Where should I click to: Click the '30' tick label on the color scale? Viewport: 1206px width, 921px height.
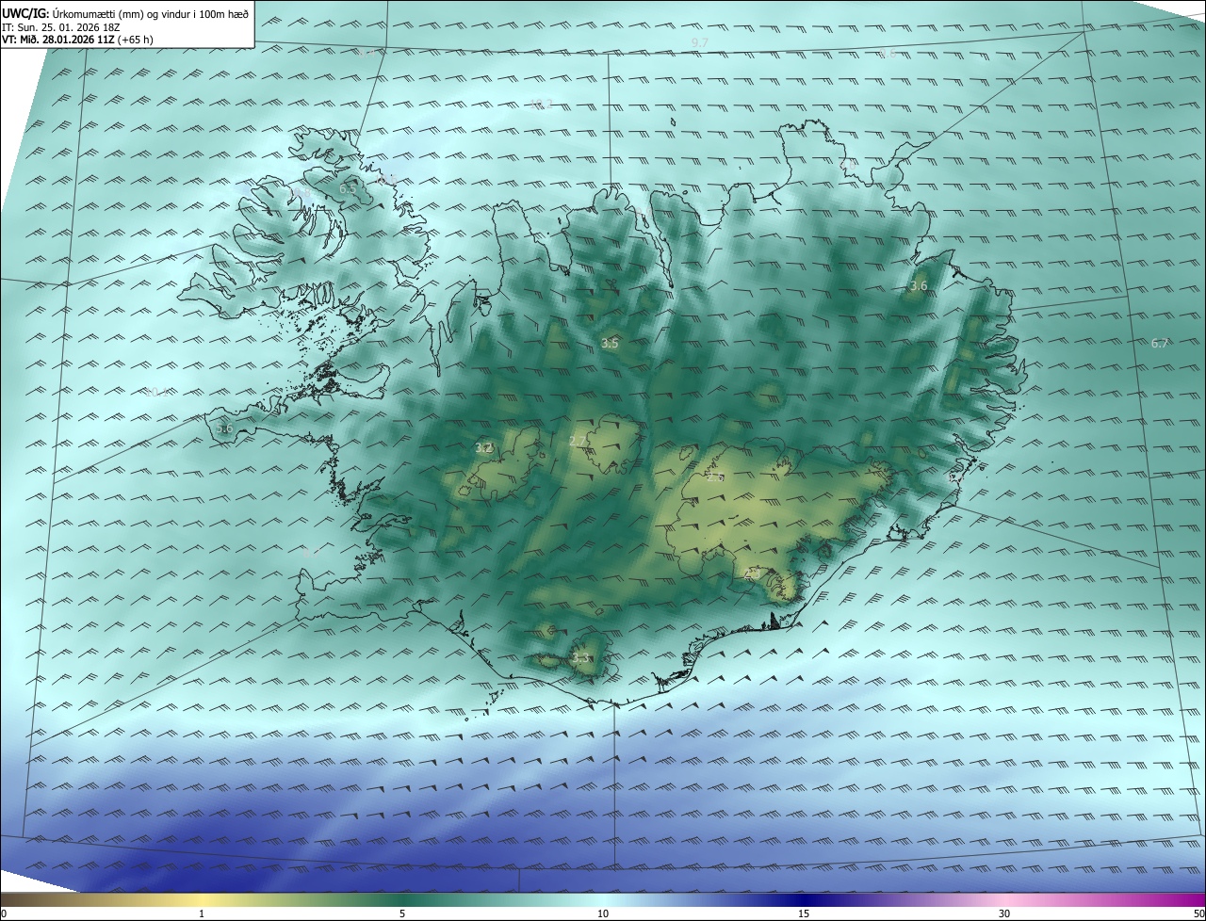pyautogui.click(x=1004, y=913)
